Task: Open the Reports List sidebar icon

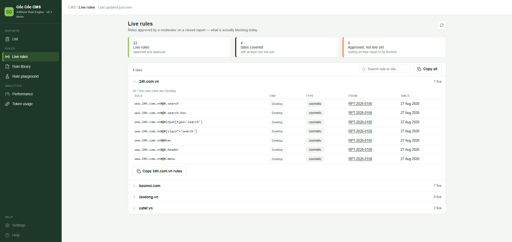Action: 7,39
